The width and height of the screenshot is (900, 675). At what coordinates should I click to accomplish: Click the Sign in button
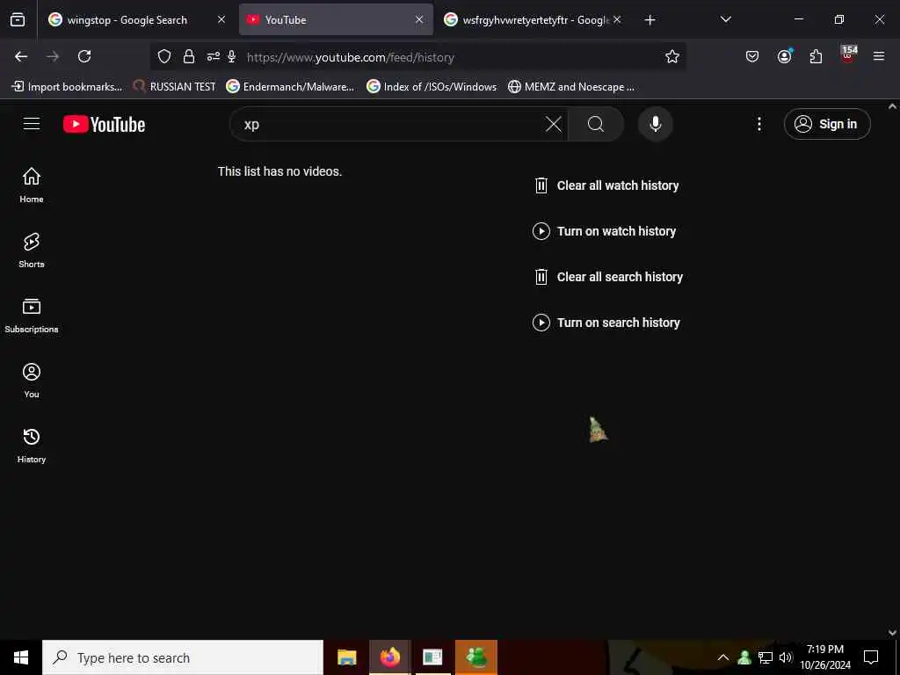tap(827, 124)
